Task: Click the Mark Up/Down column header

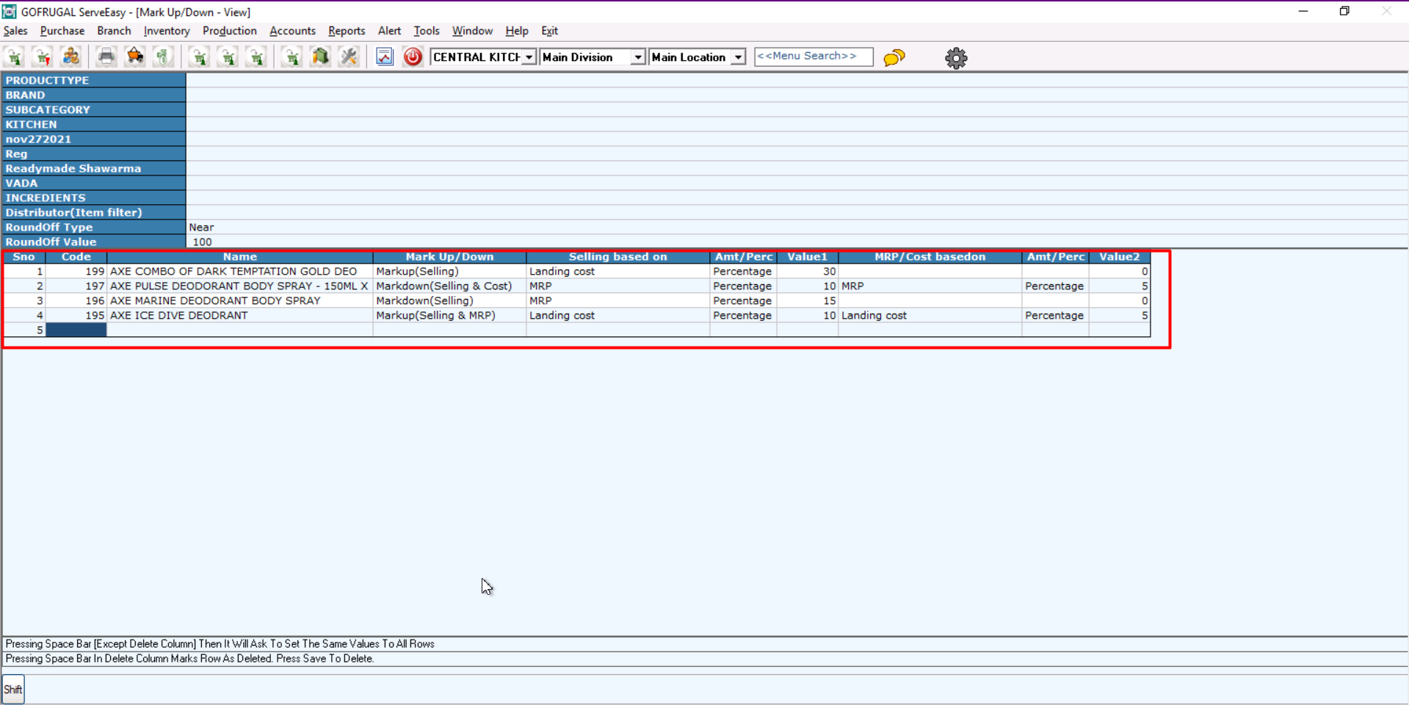Action: point(449,257)
